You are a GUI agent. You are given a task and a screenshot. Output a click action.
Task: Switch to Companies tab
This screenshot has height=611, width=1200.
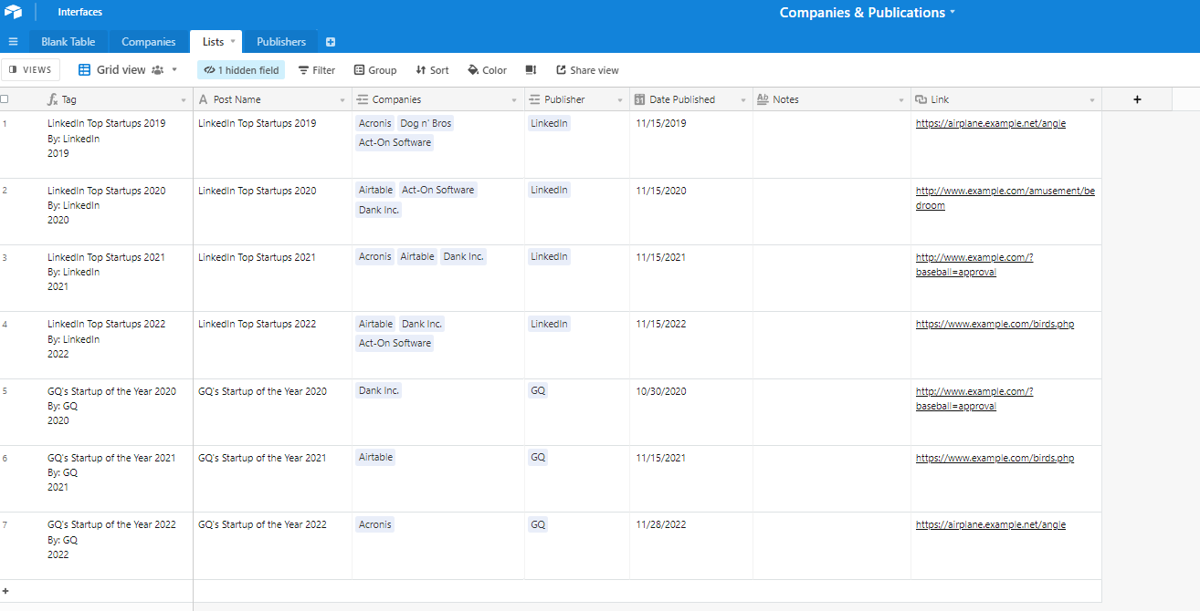pos(148,42)
